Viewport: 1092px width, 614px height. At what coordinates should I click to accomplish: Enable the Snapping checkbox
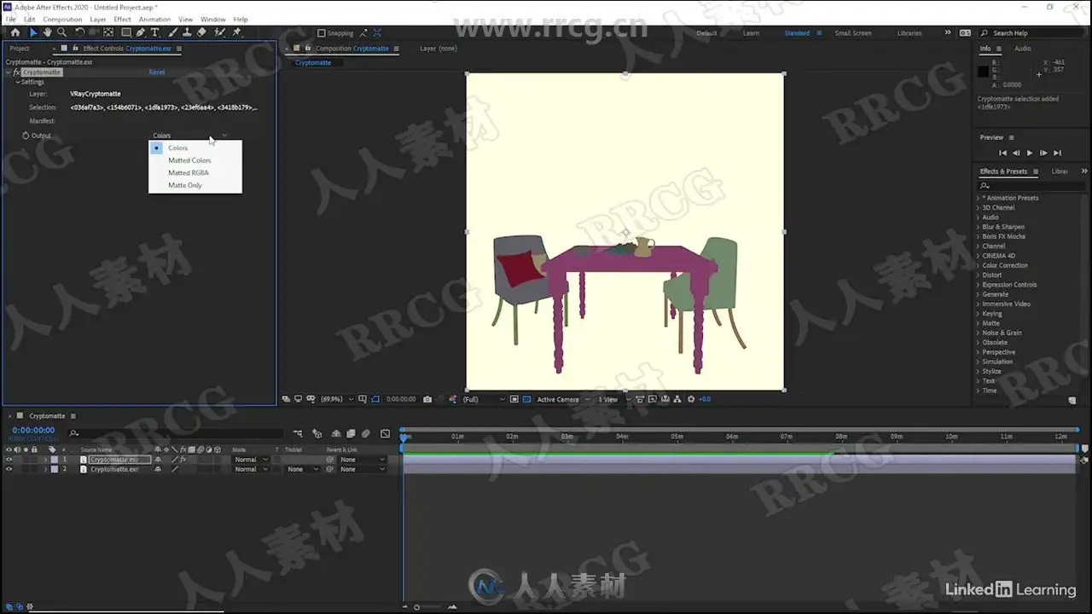pos(321,33)
